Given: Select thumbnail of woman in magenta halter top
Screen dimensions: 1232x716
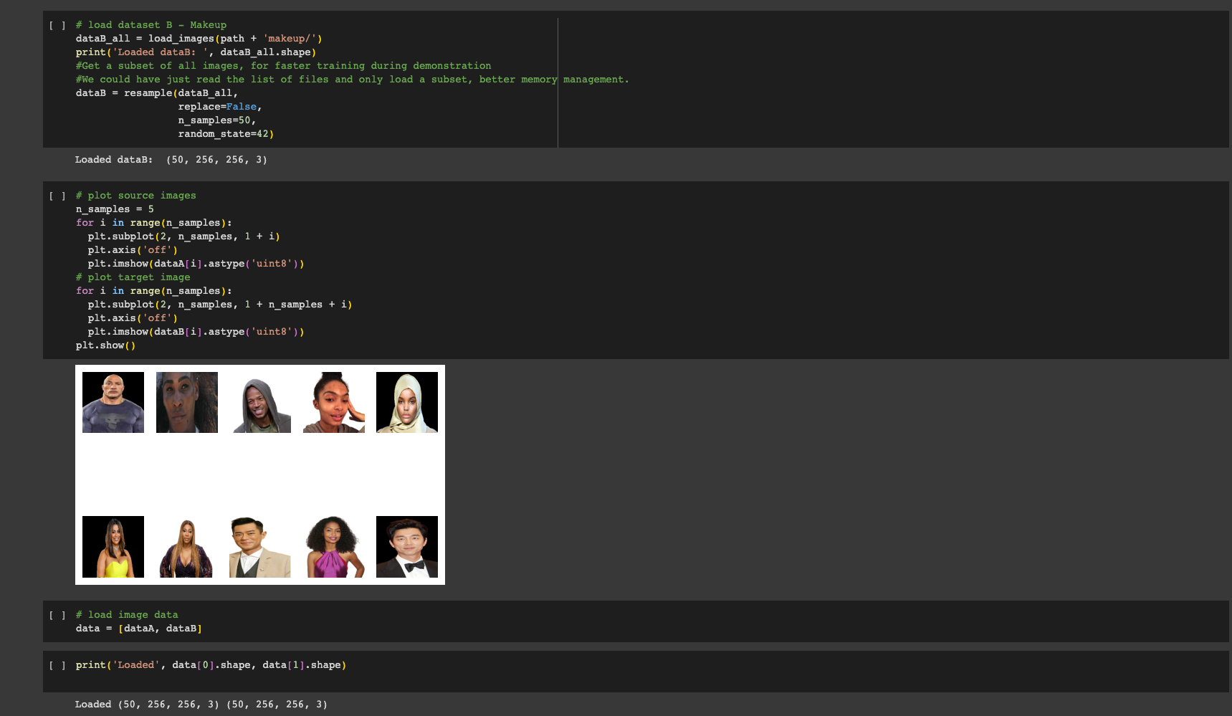Looking at the screenshot, I should click(x=333, y=546).
